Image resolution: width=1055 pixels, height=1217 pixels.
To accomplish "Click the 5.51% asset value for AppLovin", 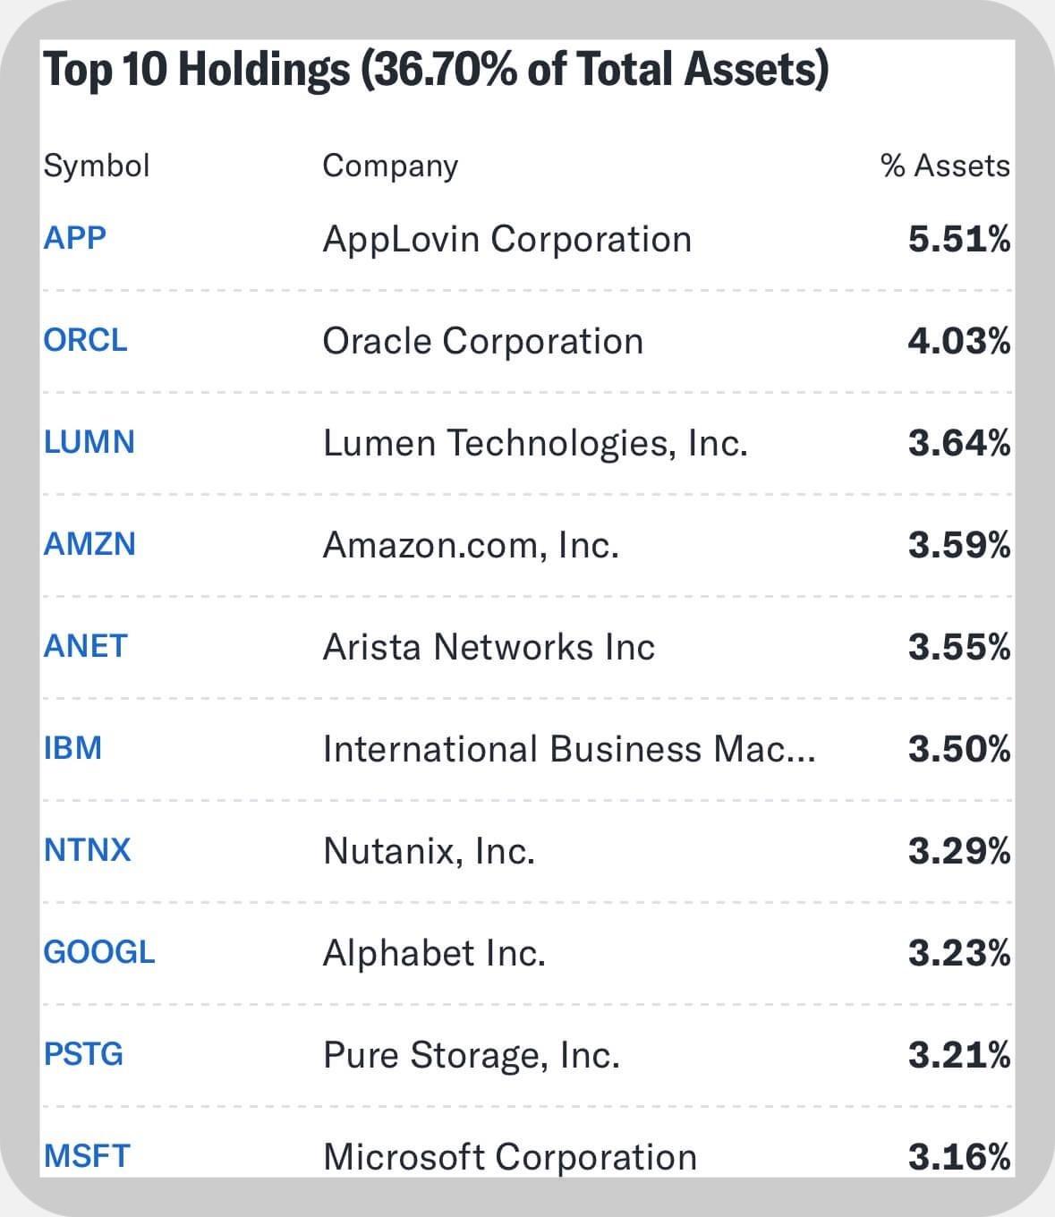I will (959, 239).
